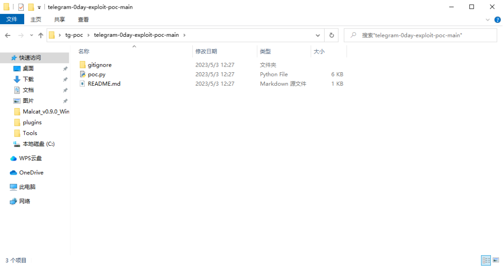This screenshot has height=266, width=503.
Task: Switch to the 主页 ribbon tab
Action: coord(35,20)
